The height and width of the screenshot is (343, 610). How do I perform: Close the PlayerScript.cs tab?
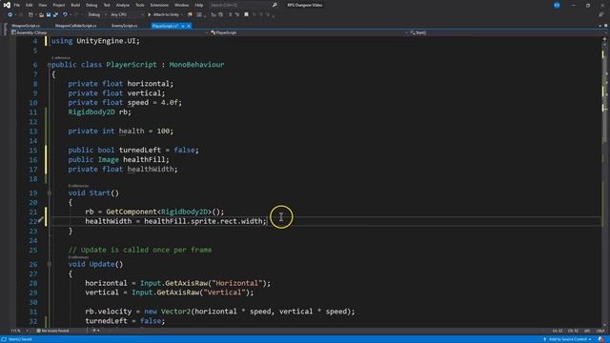(189, 26)
